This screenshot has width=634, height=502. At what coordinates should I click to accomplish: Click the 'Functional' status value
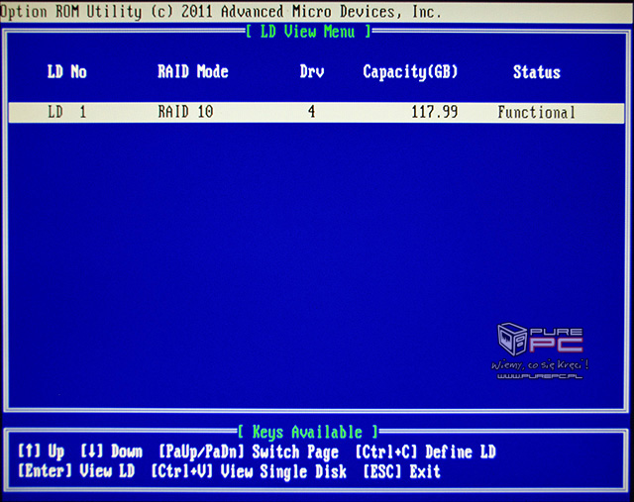(536, 112)
